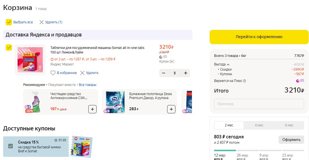Switch to the 6 мес installment tab

(289, 125)
